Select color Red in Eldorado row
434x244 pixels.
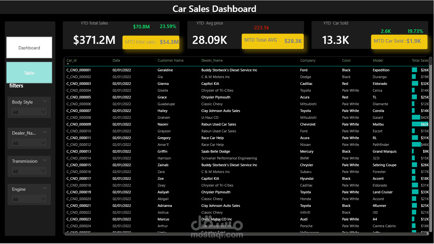pyautogui.click(x=345, y=84)
